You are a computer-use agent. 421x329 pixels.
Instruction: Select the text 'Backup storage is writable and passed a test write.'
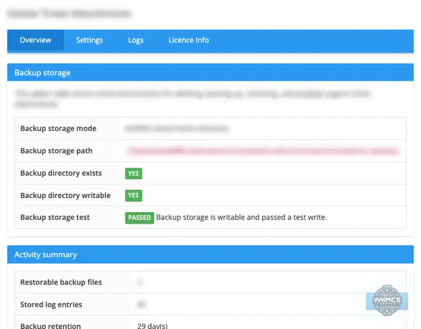pyautogui.click(x=241, y=217)
